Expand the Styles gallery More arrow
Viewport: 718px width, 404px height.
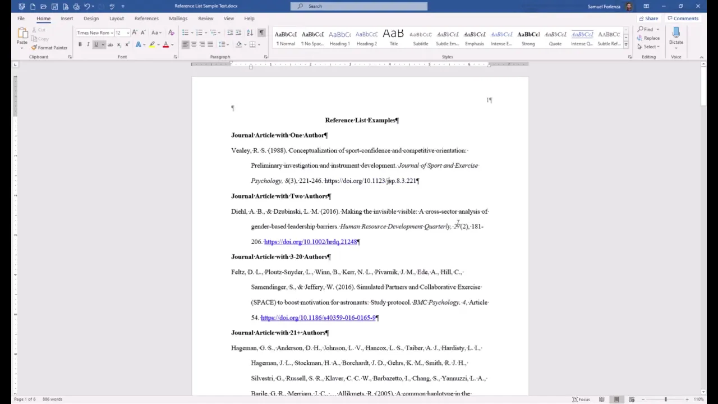coord(626,44)
